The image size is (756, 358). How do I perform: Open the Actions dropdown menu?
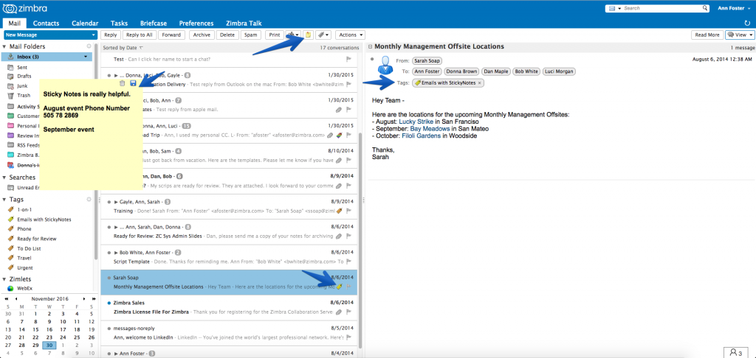pyautogui.click(x=350, y=35)
